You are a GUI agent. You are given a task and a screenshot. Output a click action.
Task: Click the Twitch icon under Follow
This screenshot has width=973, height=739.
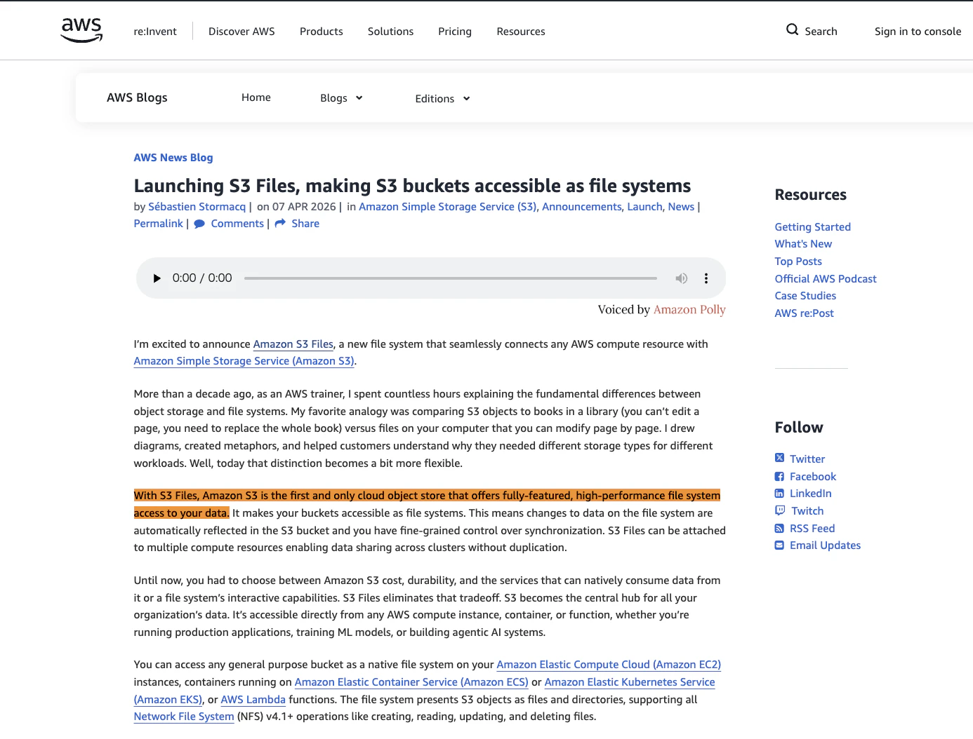click(780, 510)
